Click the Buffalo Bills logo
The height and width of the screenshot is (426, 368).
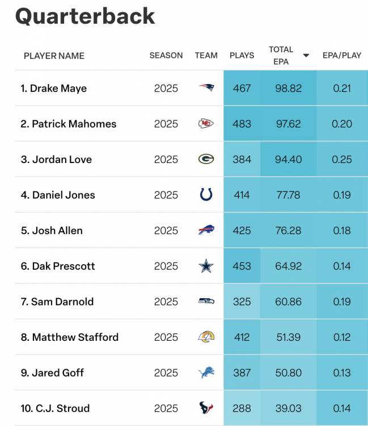coord(206,230)
